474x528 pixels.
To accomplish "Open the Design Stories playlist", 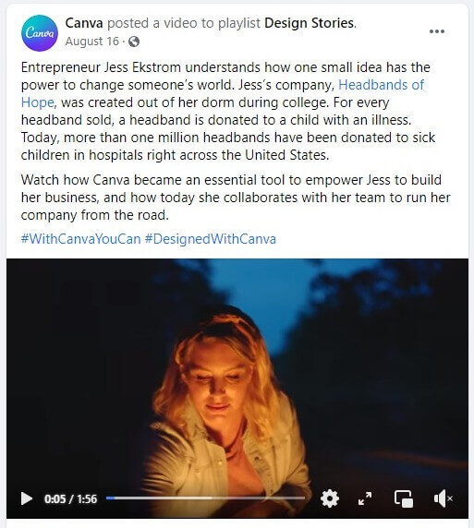I will [x=309, y=23].
